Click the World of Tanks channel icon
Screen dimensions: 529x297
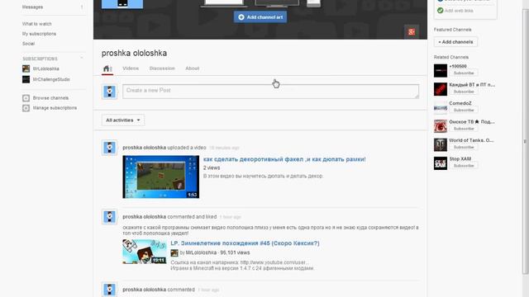pyautogui.click(x=441, y=145)
